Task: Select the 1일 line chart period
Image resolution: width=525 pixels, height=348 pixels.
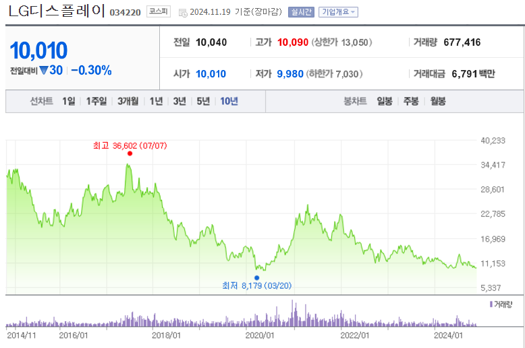Action: click(69, 101)
